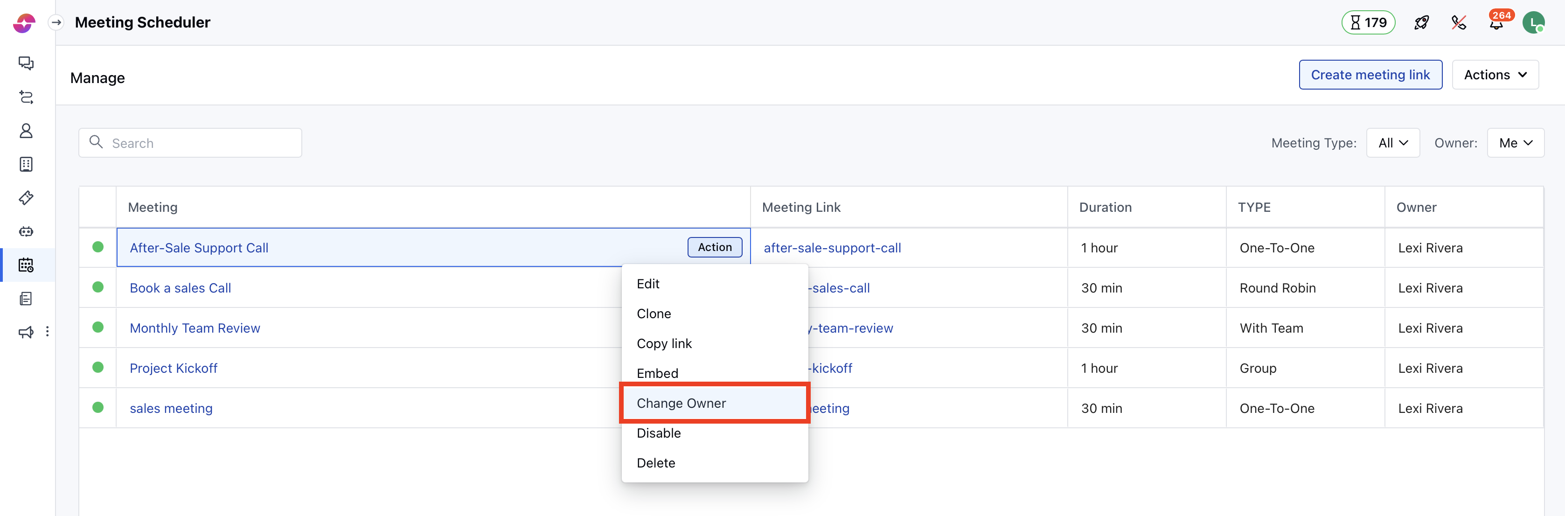Toggle the green status dot for Project Kickoff
Screen dimensions: 1565x516
[x=98, y=367]
